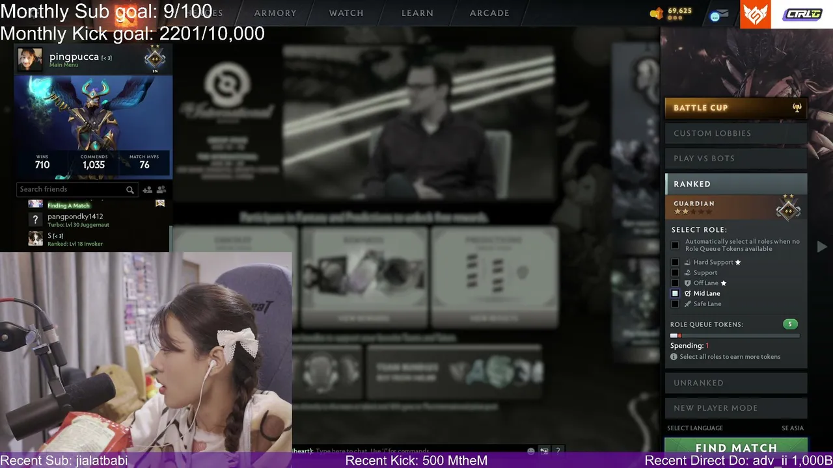Click the chat message input field

click(x=420, y=450)
